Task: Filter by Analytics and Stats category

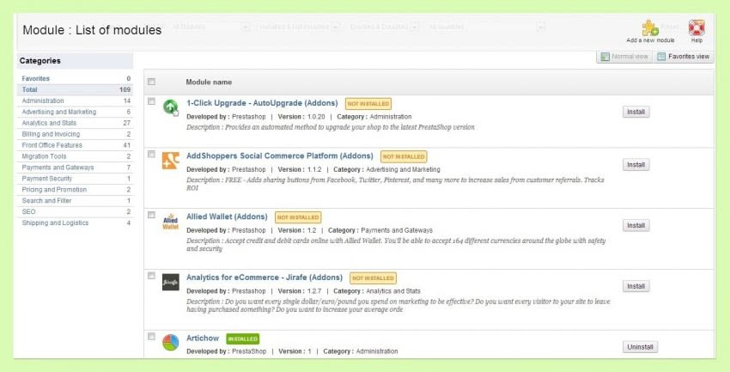Action: (76, 123)
